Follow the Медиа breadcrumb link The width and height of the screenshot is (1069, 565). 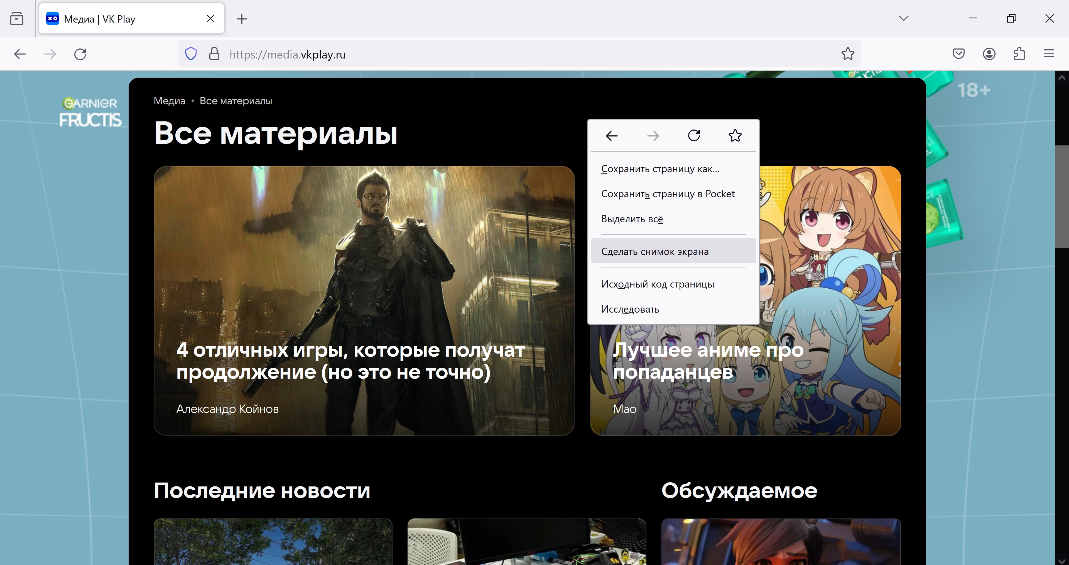pos(169,101)
